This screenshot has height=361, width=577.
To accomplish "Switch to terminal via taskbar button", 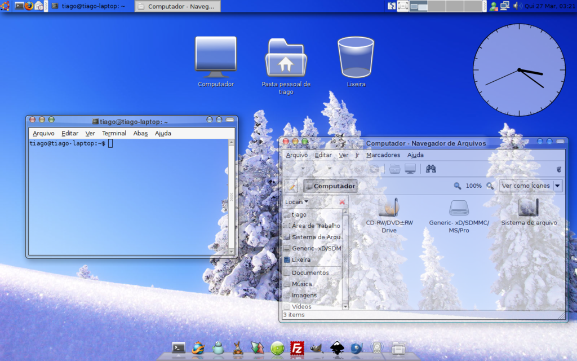I will coord(90,6).
